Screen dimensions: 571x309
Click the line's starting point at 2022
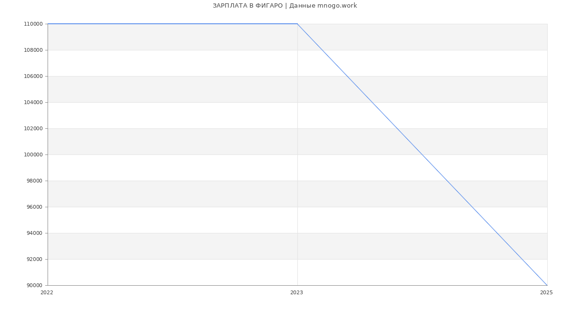coord(48,24)
